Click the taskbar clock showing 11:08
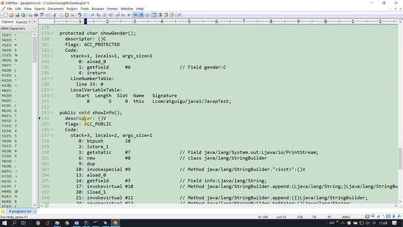Screen dimensions: 403x227 pos(383,223)
